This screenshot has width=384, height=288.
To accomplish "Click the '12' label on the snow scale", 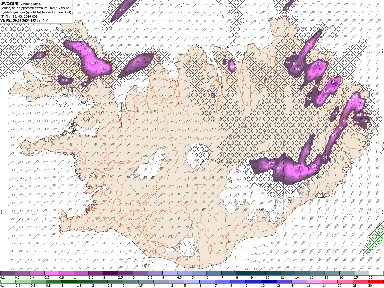I will pyautogui.click(x=282, y=277).
